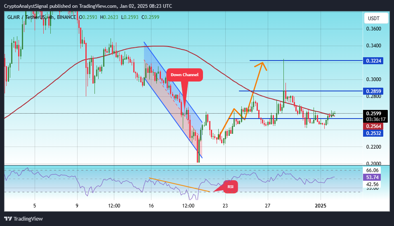The width and height of the screenshot is (394, 226).
Task: Click the TradingView logo at bottom left
Action: 24,219
